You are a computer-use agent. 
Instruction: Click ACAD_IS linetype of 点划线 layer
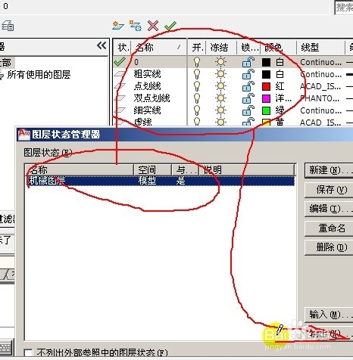[x=320, y=86]
